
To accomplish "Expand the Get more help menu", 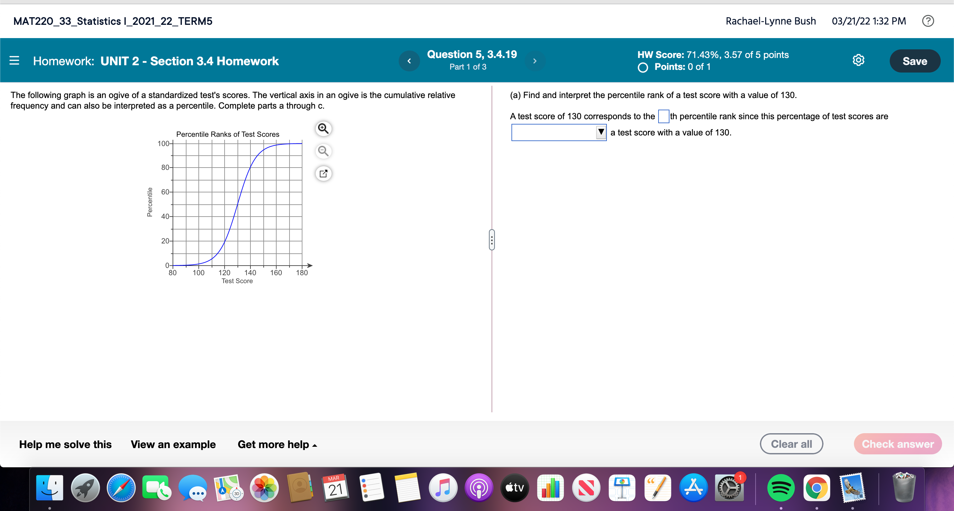I will click(277, 444).
